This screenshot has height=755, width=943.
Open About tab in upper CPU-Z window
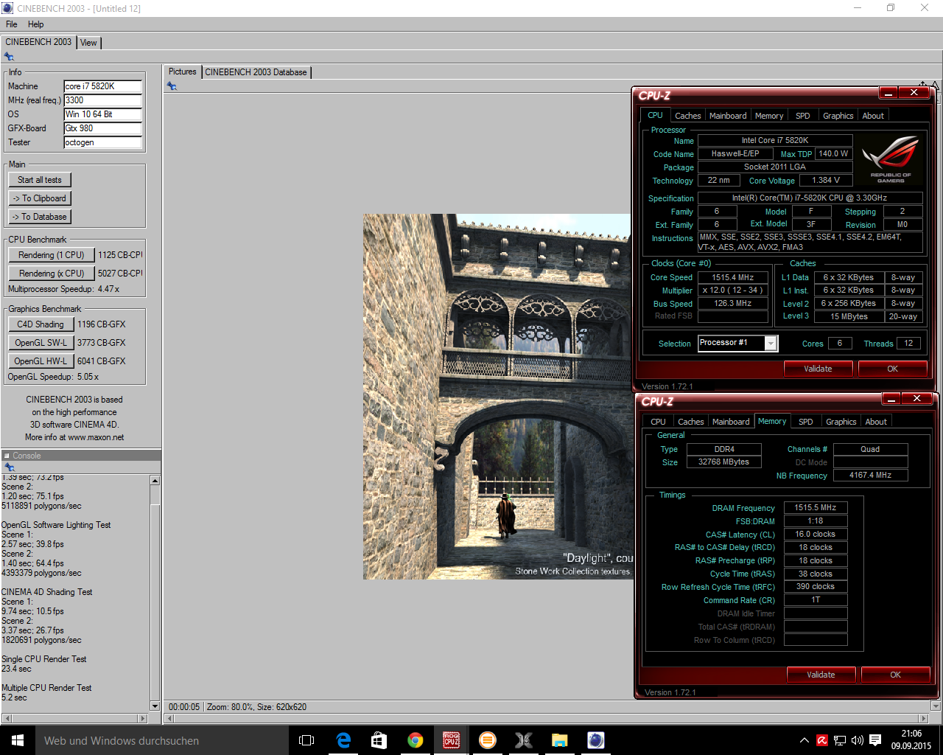click(873, 116)
